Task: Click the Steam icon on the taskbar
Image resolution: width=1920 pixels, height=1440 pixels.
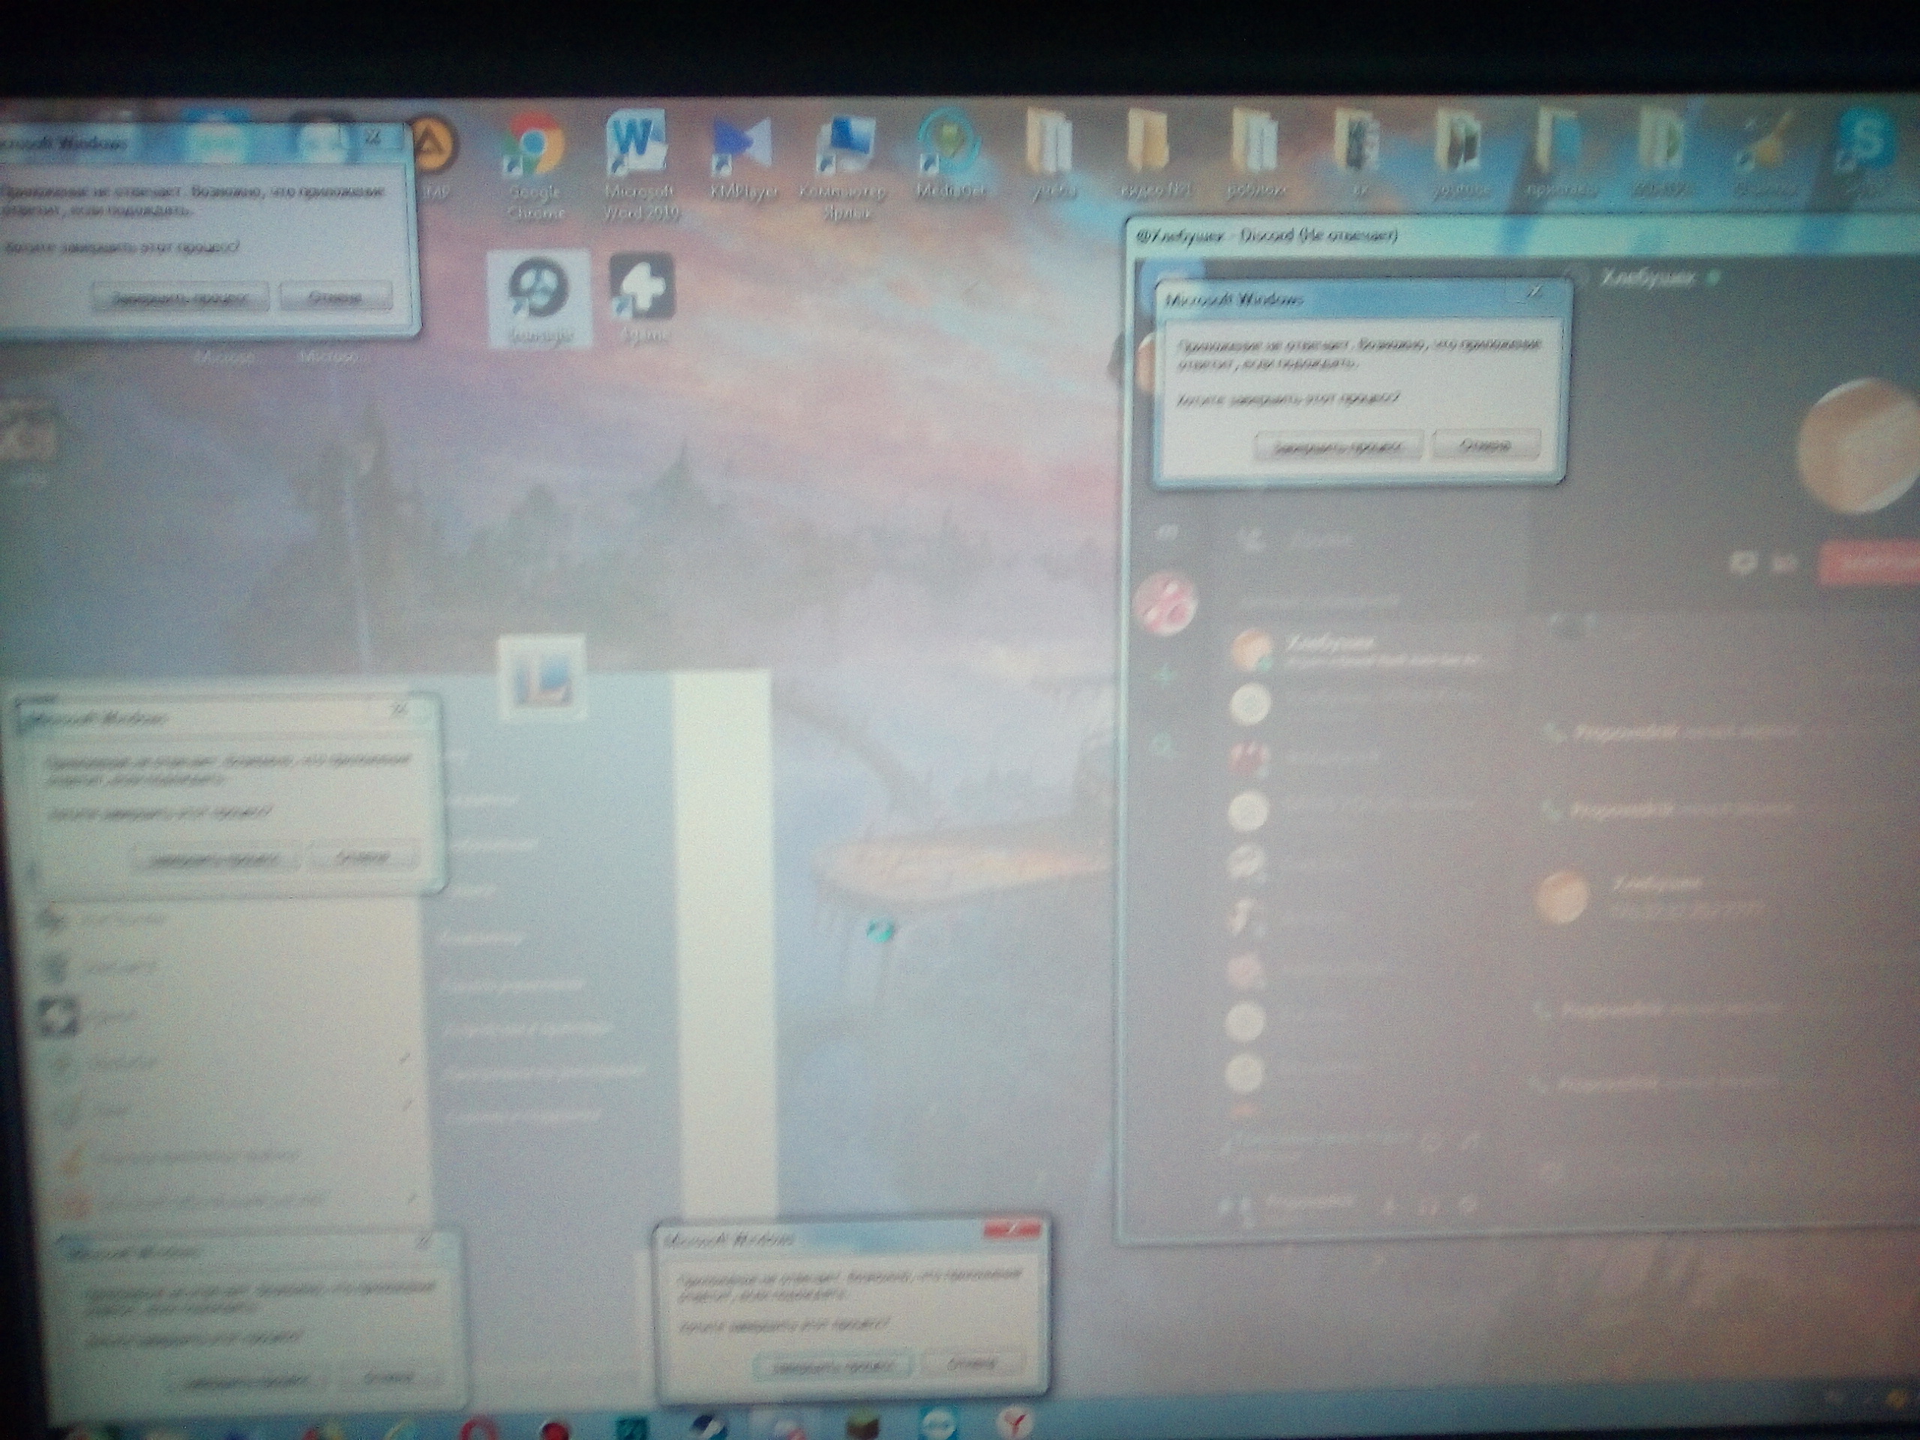Action: 709,1426
